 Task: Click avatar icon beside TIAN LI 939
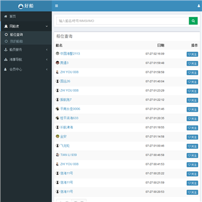click(58, 155)
